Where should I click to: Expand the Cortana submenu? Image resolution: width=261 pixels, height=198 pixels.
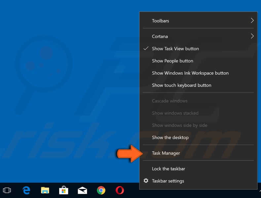click(198, 36)
